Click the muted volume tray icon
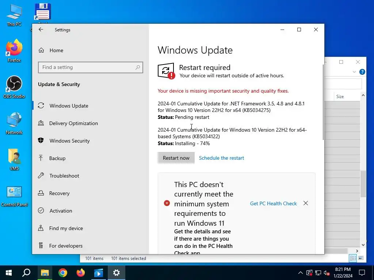The height and width of the screenshot is (280, 374). [x=327, y=273]
